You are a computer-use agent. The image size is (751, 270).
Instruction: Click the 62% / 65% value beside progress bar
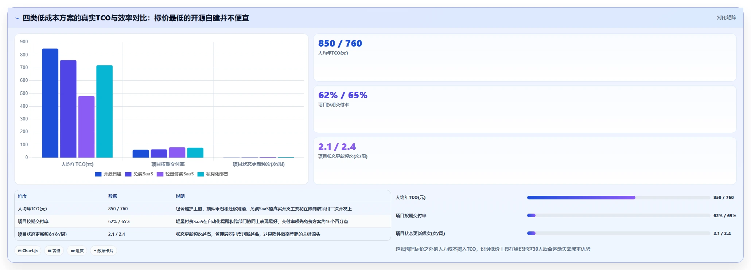(x=725, y=216)
